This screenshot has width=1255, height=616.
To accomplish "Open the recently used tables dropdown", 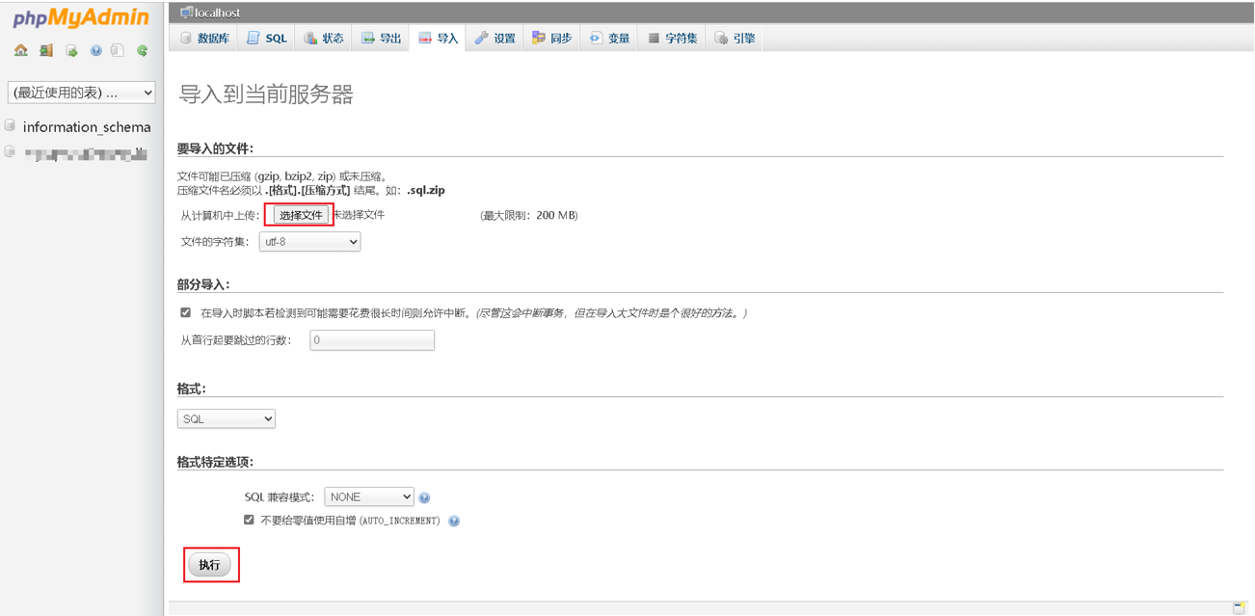I will click(x=81, y=92).
